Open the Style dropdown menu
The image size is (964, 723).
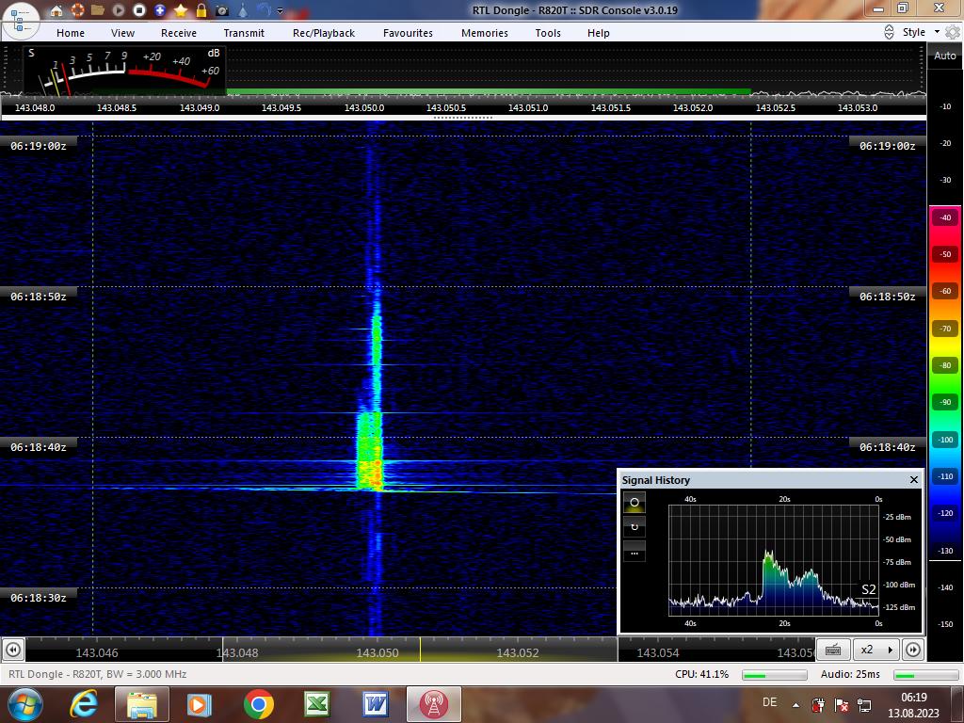tap(921, 32)
